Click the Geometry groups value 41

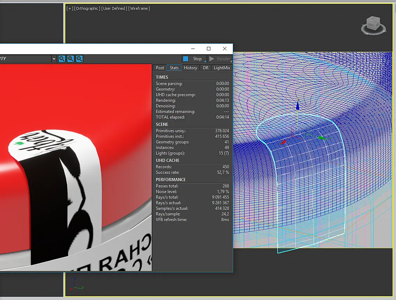click(226, 142)
